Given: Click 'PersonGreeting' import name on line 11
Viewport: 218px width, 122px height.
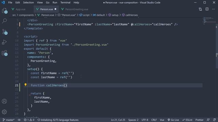Looking at the screenshot, I should point(48,45).
